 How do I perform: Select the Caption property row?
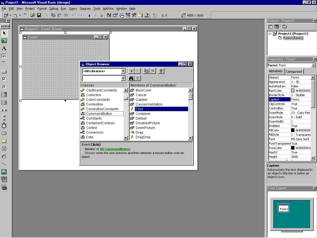click(289, 99)
